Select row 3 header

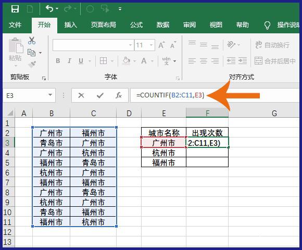[x=9, y=143]
